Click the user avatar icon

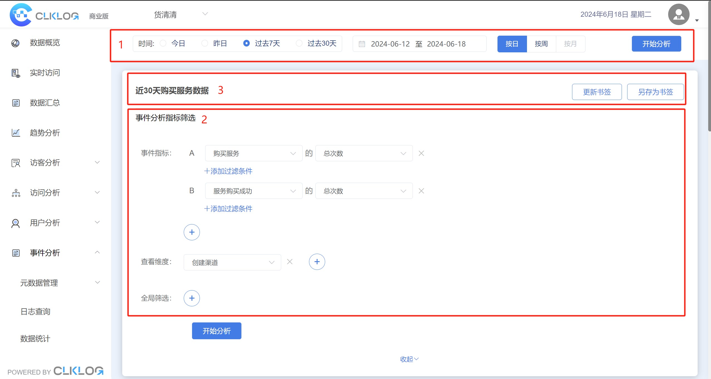[x=678, y=14]
